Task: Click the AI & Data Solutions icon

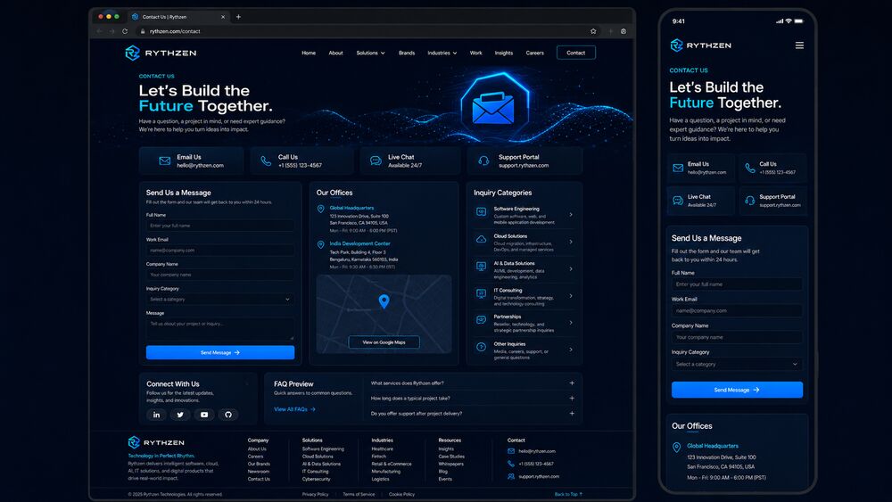Action: coord(482,266)
